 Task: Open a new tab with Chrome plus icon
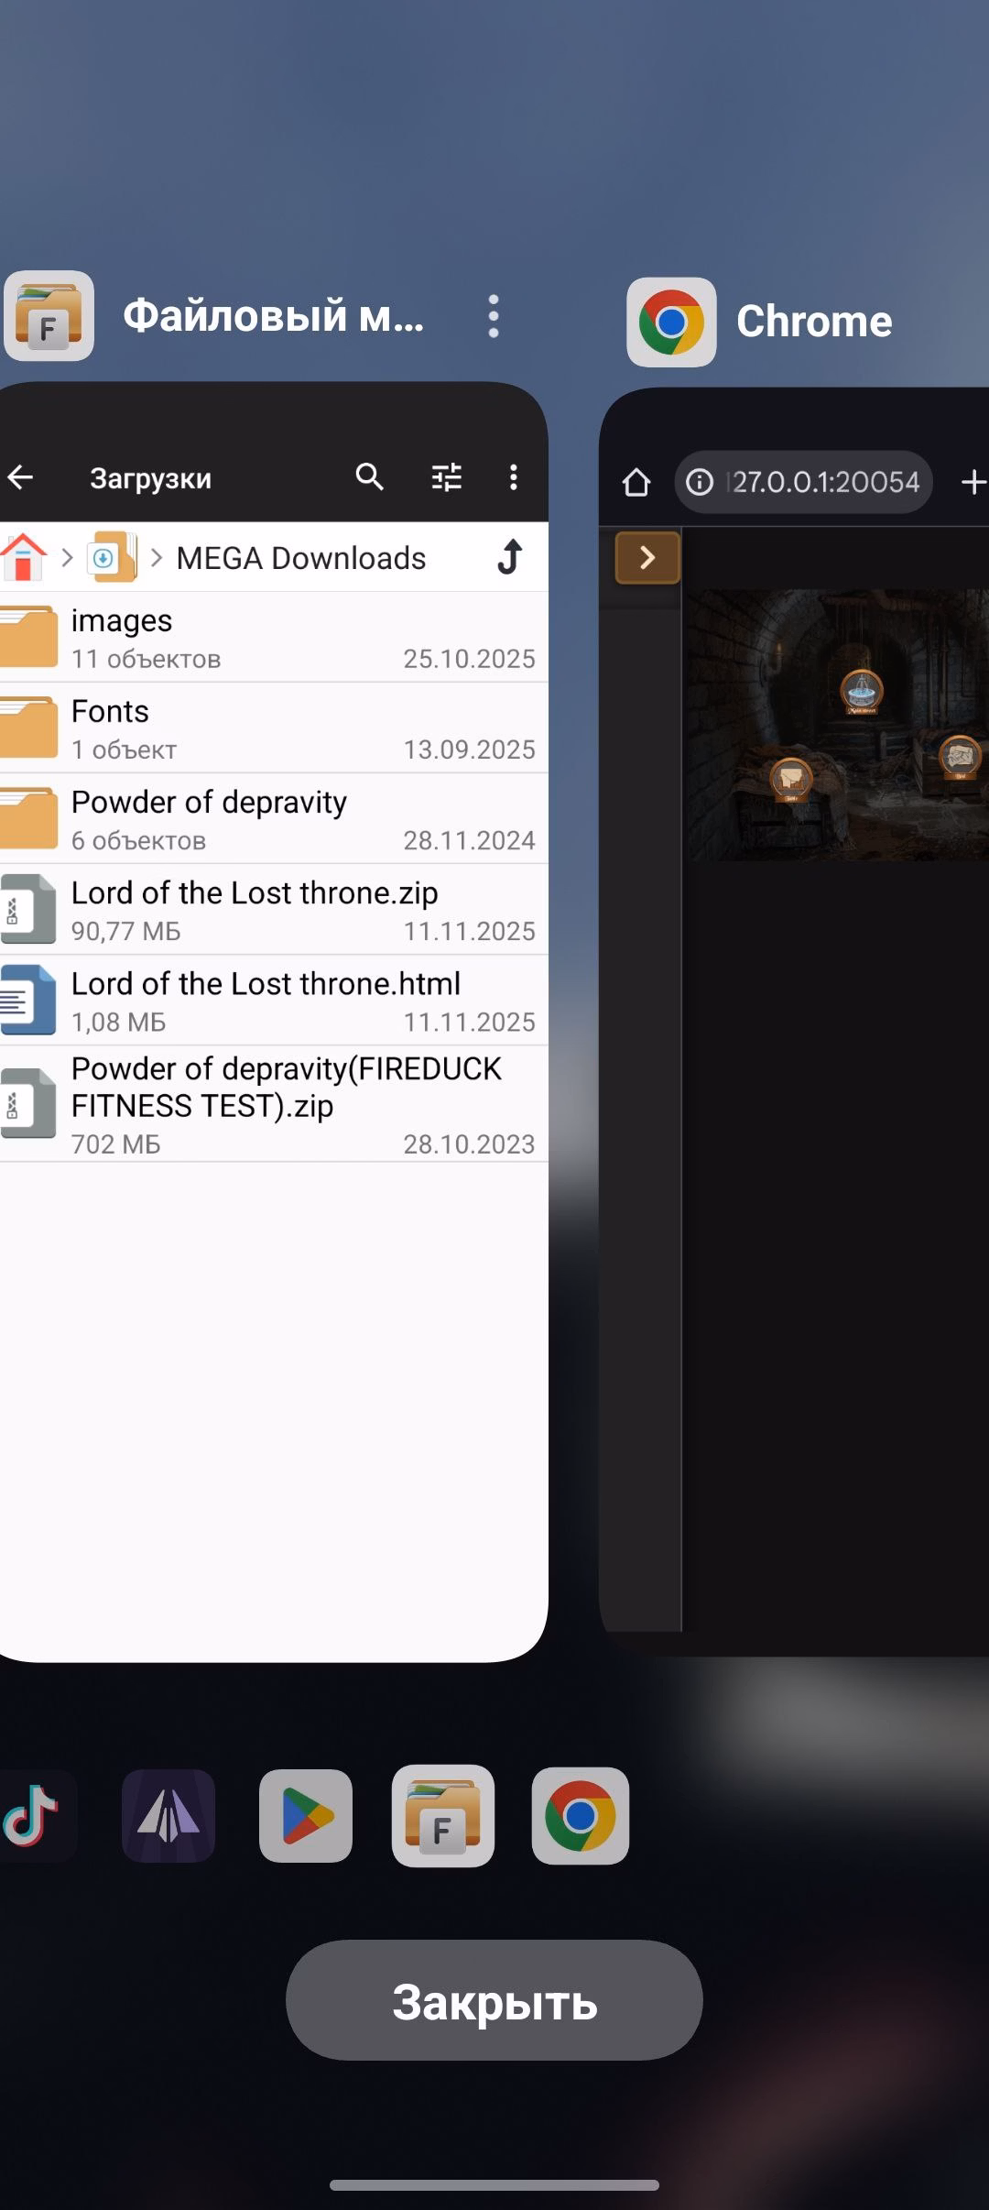click(973, 482)
